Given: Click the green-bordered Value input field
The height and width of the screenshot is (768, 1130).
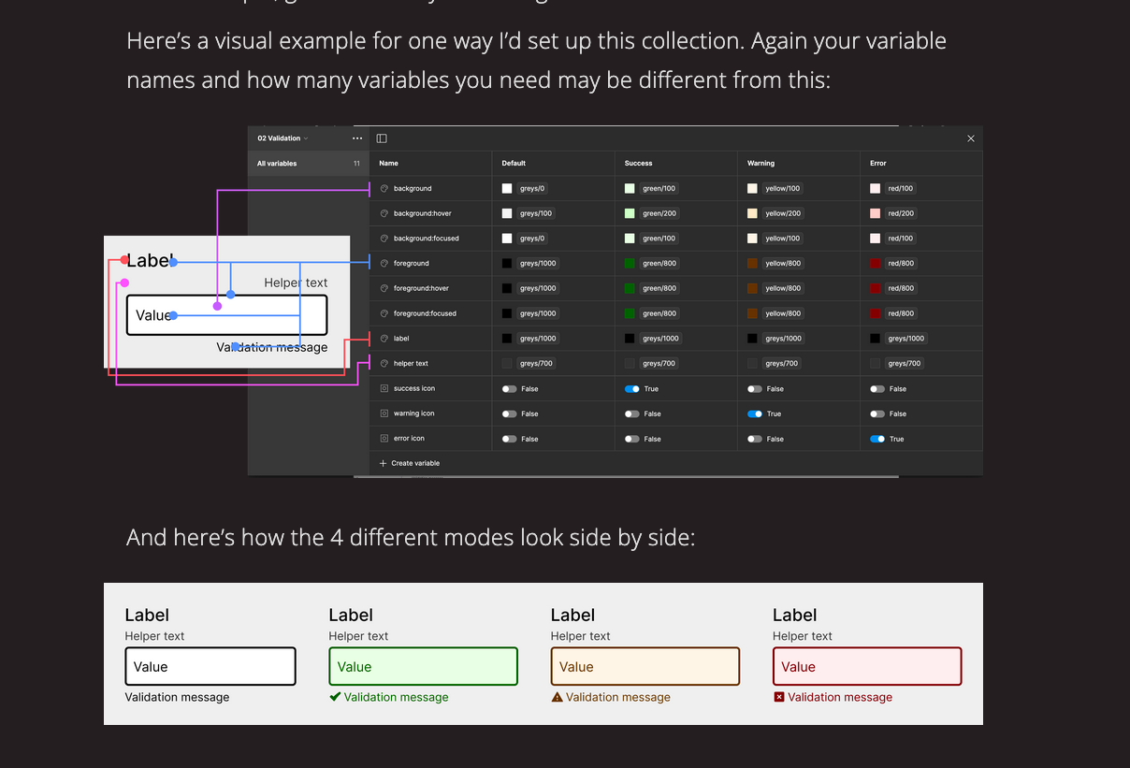Looking at the screenshot, I should click(x=423, y=667).
